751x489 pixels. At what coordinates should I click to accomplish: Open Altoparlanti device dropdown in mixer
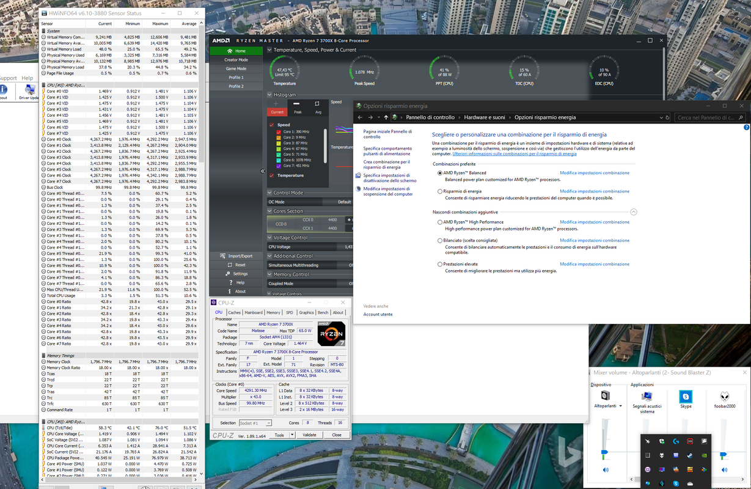point(621,406)
